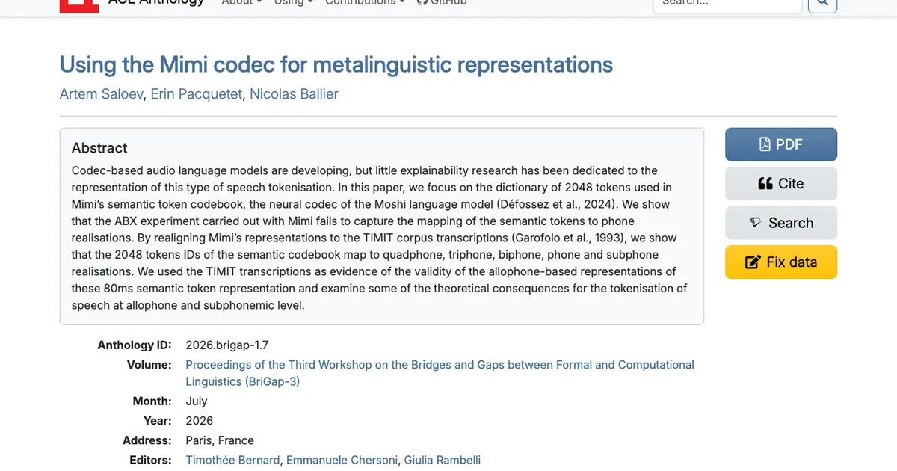Click the magnifier search button in navbar
The width and height of the screenshot is (897, 471).
823,4
